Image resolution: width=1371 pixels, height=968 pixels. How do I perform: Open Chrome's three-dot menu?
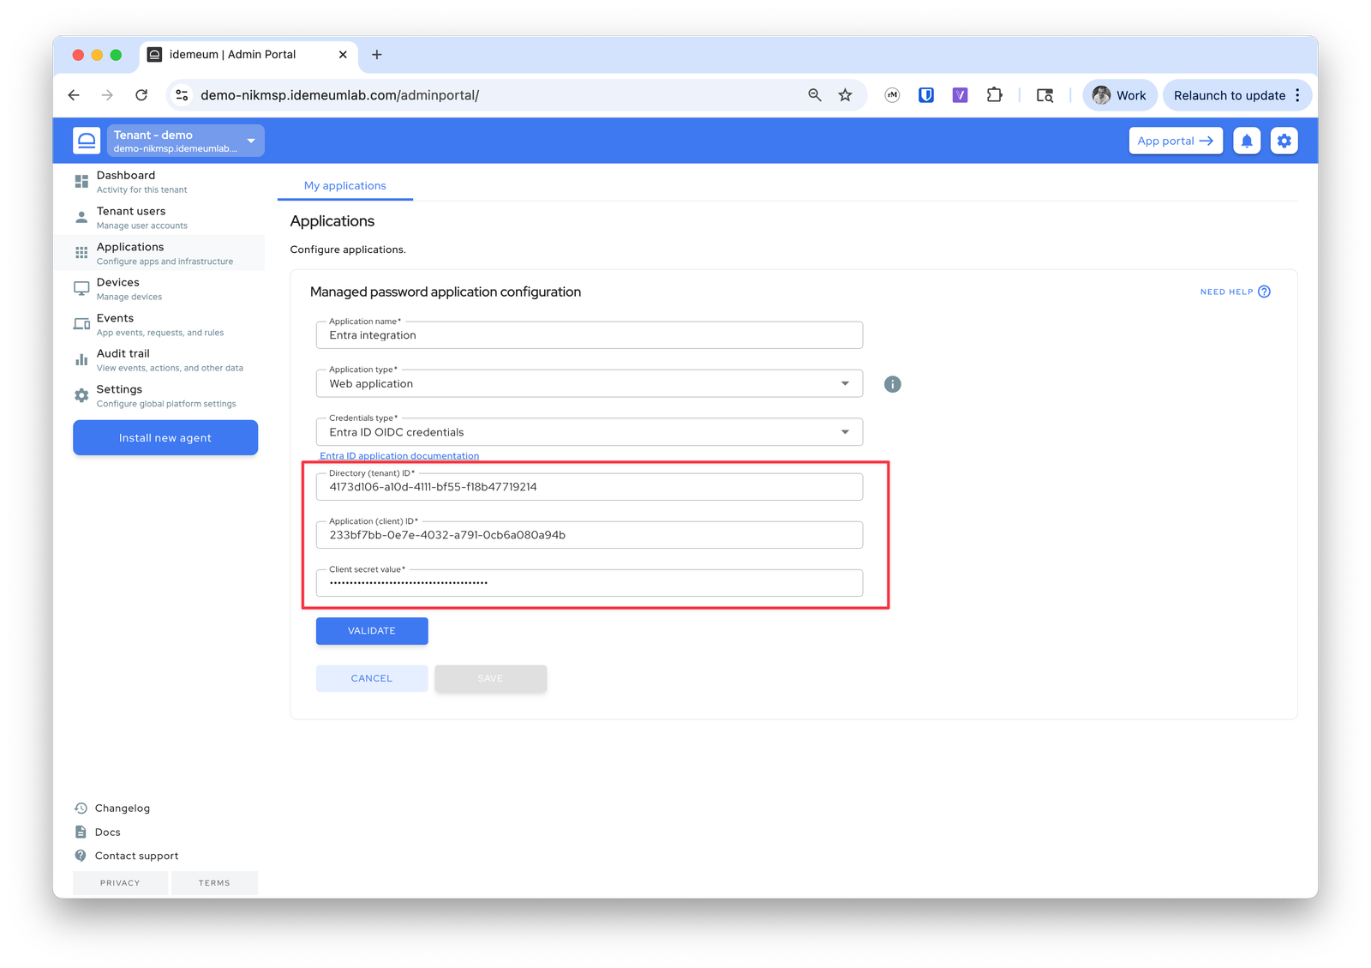click(x=1297, y=95)
